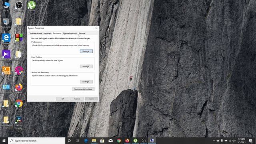Open volume control in system tray
256x144 pixels.
(x=234, y=140)
